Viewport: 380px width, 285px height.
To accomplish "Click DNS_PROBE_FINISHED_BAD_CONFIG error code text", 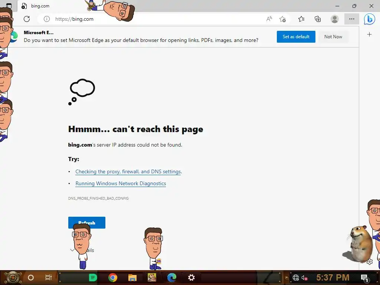I will 98,198.
